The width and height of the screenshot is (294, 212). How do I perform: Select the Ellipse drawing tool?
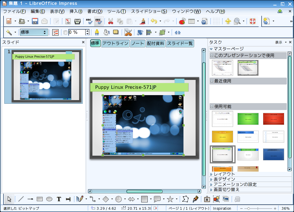point(49,199)
